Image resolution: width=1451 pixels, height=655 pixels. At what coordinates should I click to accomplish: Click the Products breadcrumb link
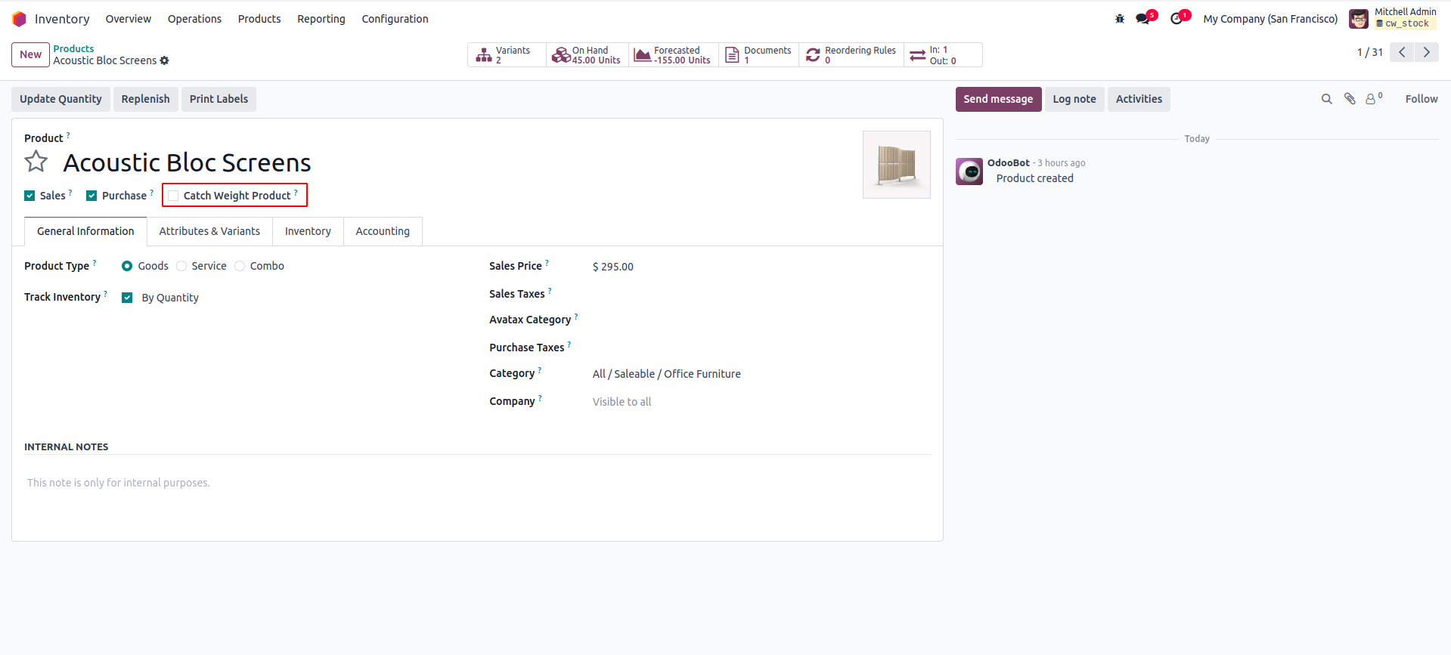[73, 48]
